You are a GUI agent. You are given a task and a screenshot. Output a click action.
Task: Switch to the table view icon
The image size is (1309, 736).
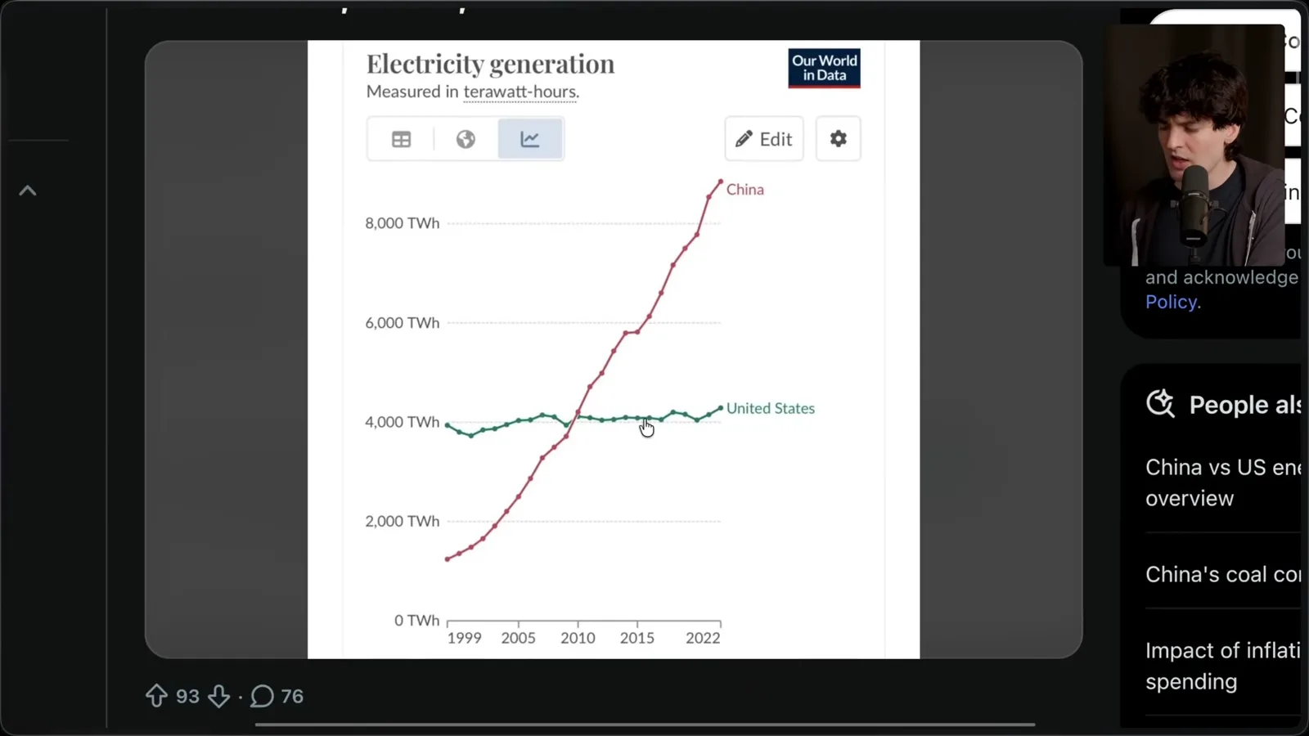pyautogui.click(x=401, y=139)
